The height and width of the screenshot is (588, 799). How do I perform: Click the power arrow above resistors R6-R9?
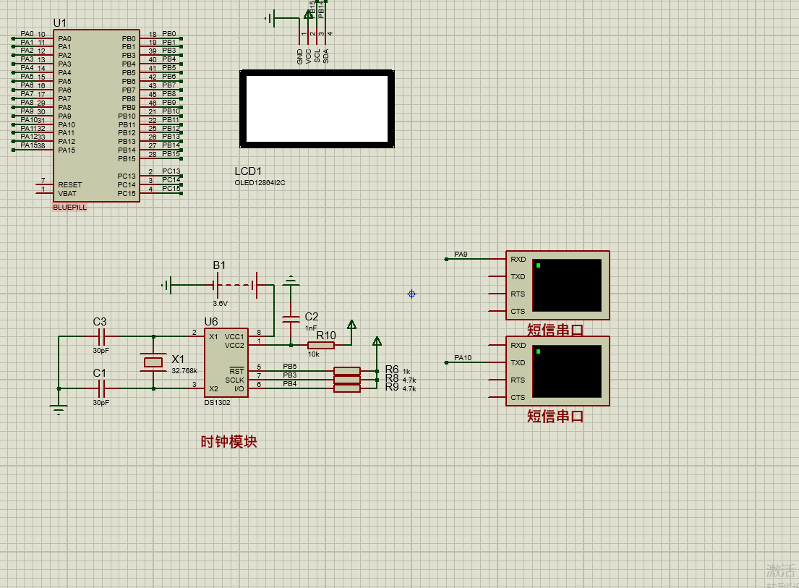377,341
